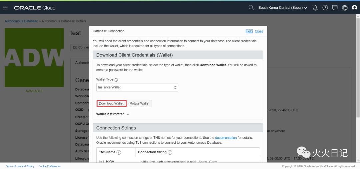Viewport: 360px width, 169px height.
Task: Open the help question mark icon
Action: click(x=325, y=8)
